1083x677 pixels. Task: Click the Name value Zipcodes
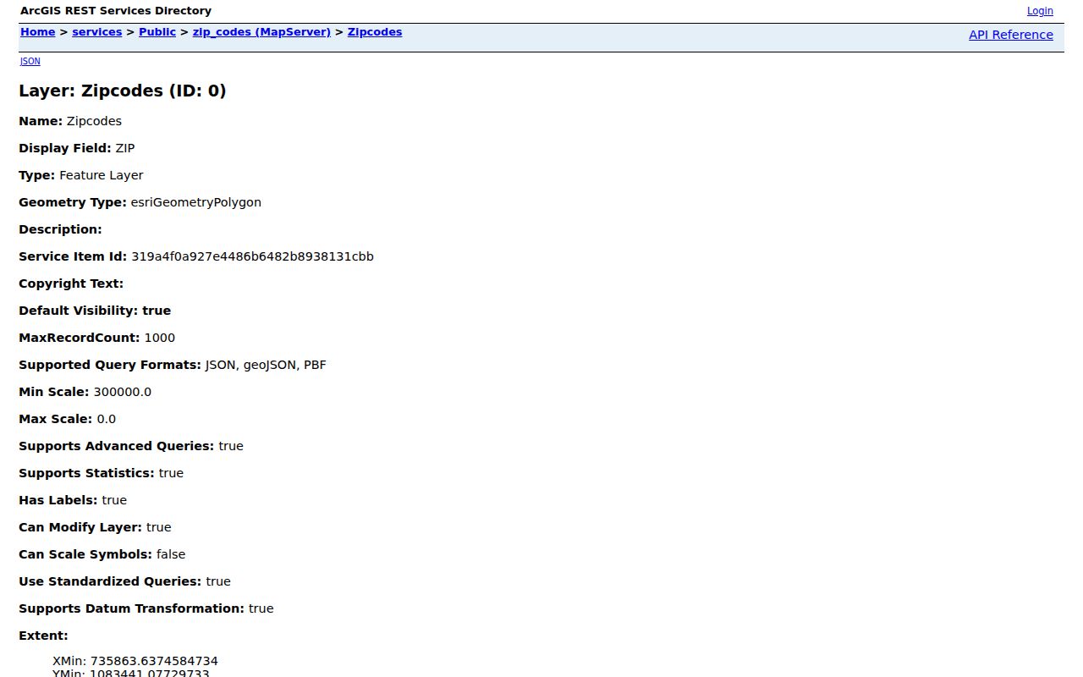point(94,121)
